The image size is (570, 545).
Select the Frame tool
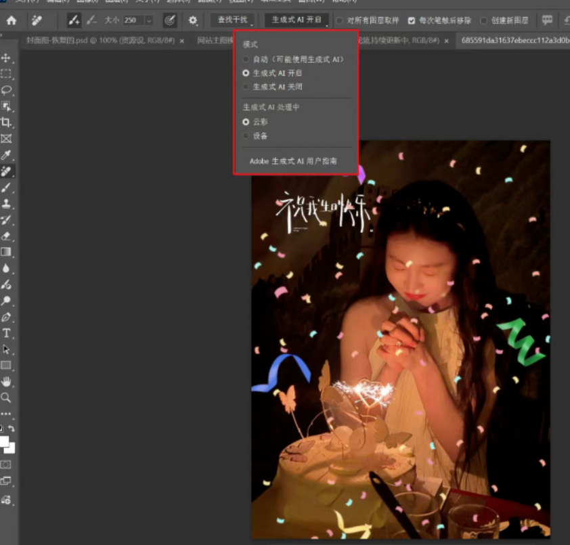click(x=6, y=139)
